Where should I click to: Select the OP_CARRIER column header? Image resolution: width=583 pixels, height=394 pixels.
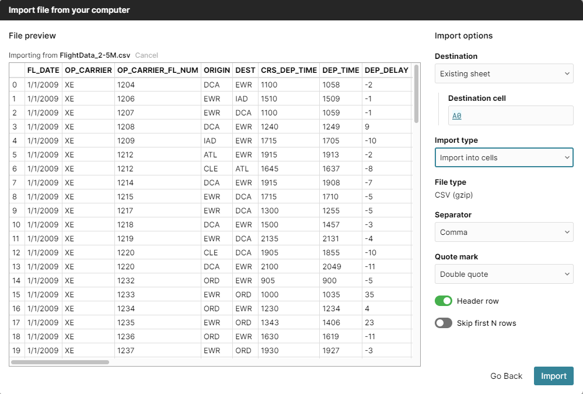click(88, 71)
